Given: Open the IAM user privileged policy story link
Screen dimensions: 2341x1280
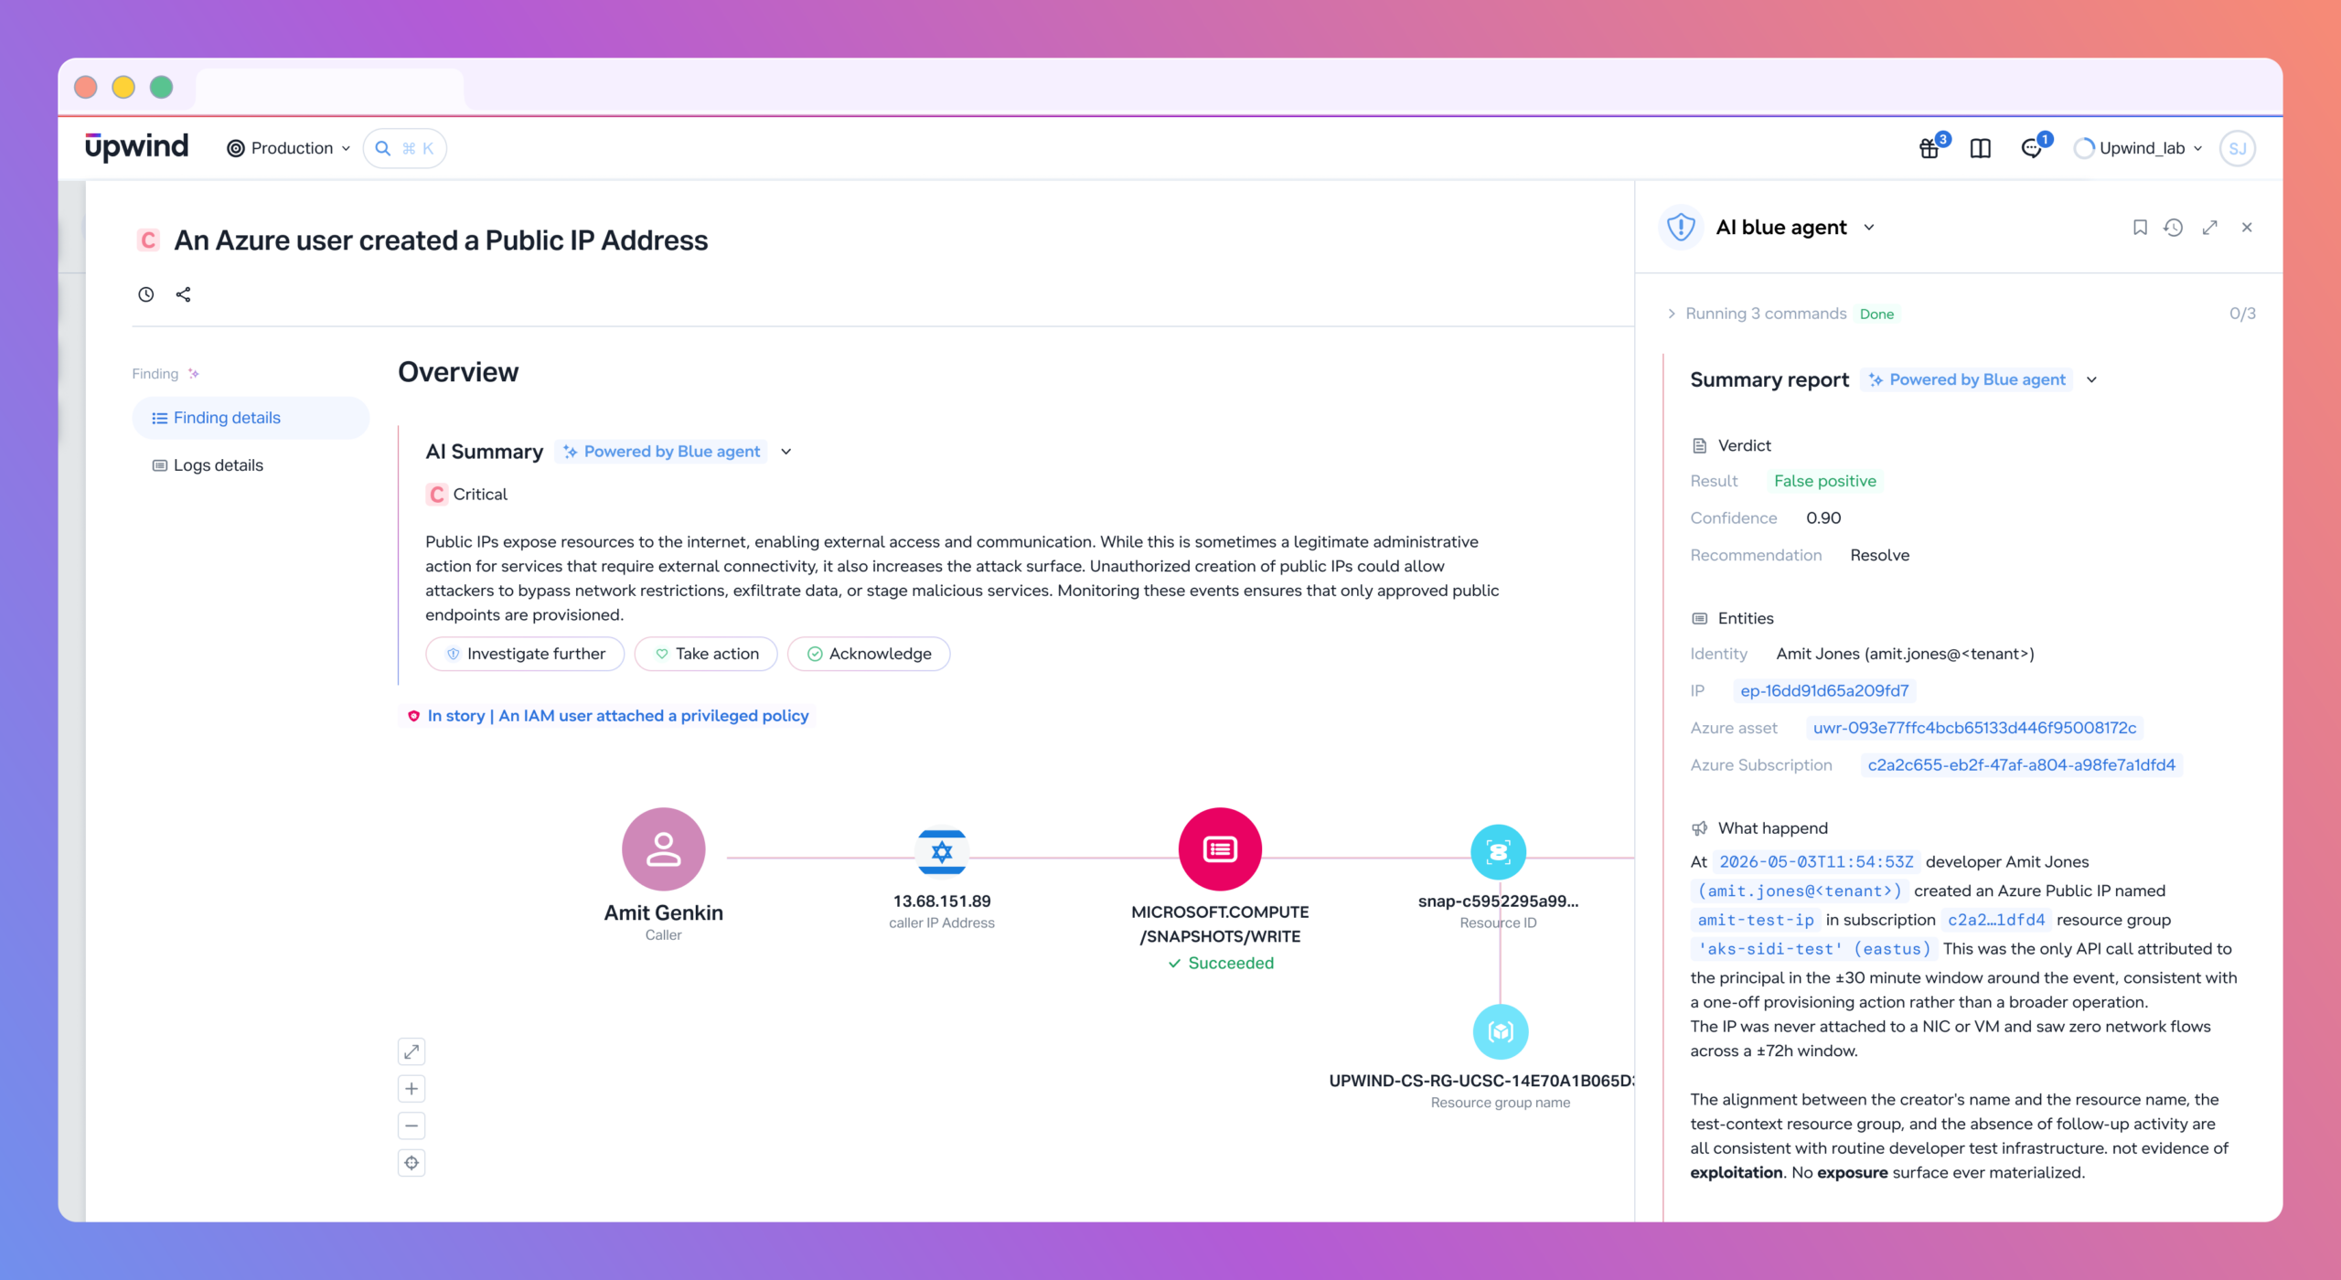Looking at the screenshot, I should tap(618, 716).
